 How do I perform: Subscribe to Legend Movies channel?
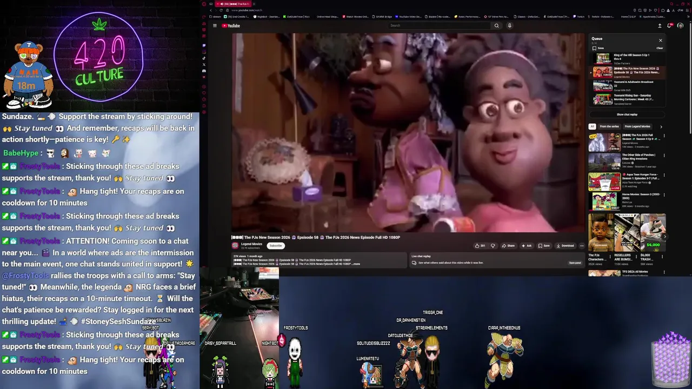coord(276,246)
